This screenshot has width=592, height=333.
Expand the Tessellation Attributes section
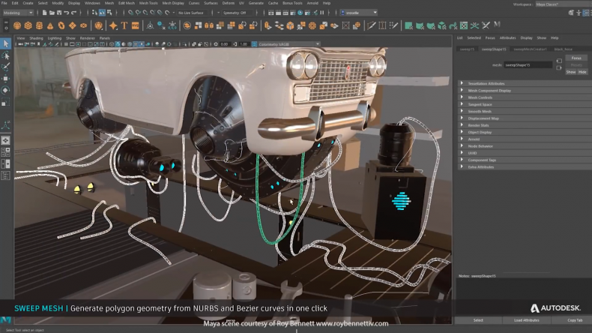[x=487, y=83]
